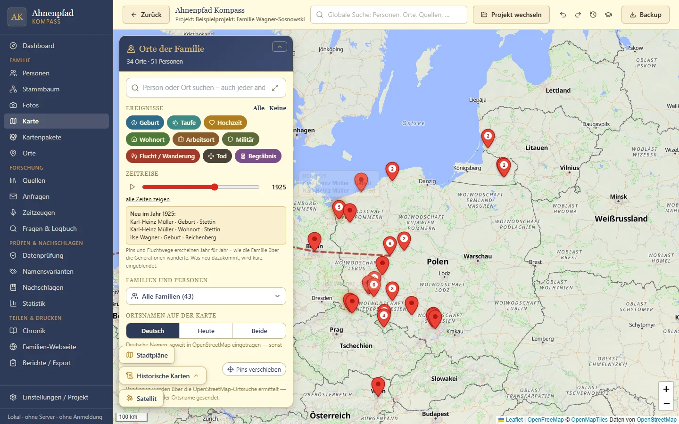Image resolution: width=679 pixels, height=424 pixels.
Task: Click the Pins verschieben button
Action: coord(254,369)
